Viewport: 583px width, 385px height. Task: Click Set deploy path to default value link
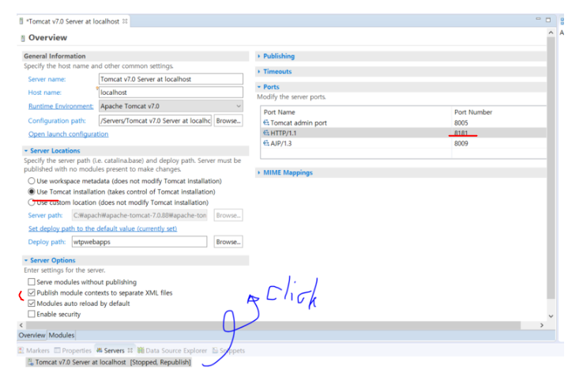pos(103,228)
